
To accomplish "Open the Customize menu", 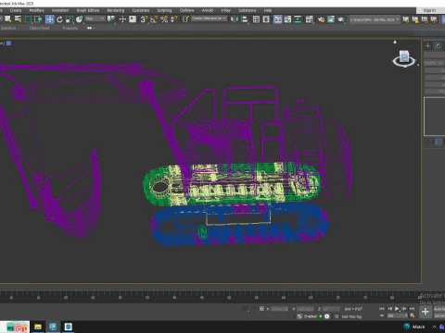I will click(141, 10).
